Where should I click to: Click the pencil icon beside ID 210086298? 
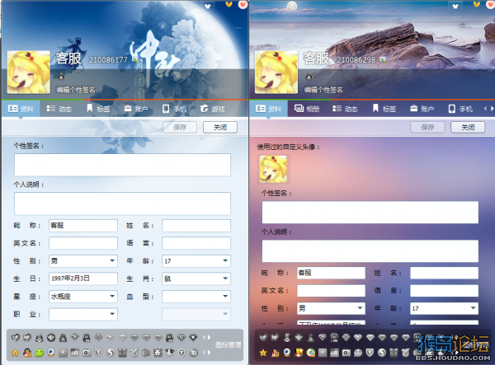[x=383, y=59]
